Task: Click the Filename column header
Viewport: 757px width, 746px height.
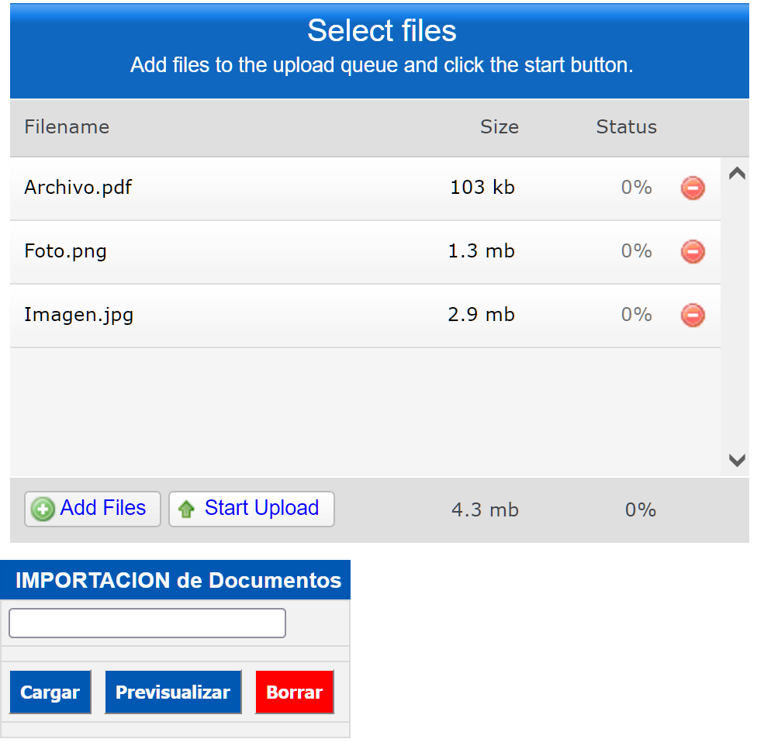Action: coord(67,127)
